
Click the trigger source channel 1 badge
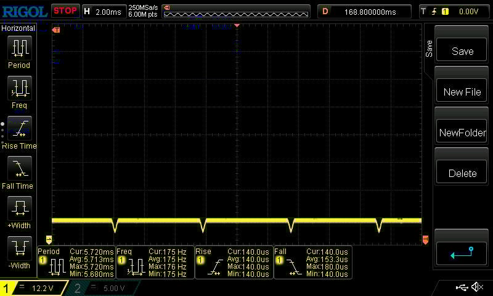click(445, 12)
